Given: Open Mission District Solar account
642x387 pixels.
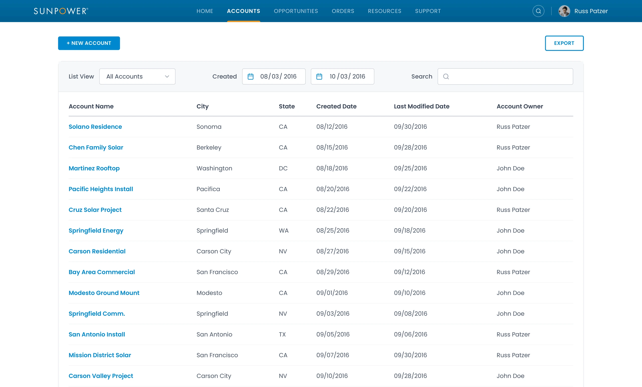Looking at the screenshot, I should point(100,355).
